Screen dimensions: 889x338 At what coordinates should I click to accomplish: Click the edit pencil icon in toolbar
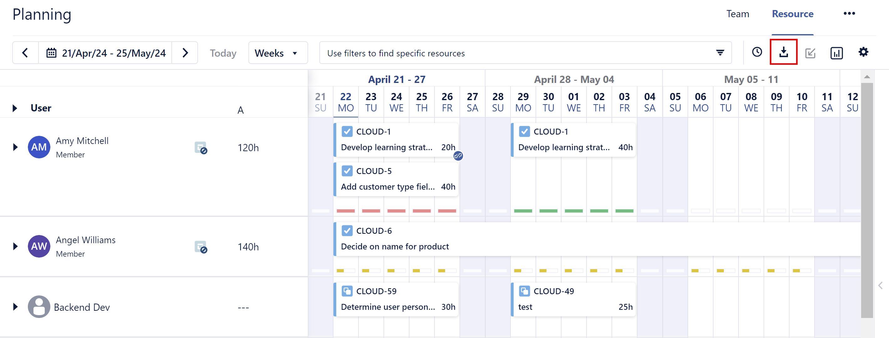coord(810,53)
